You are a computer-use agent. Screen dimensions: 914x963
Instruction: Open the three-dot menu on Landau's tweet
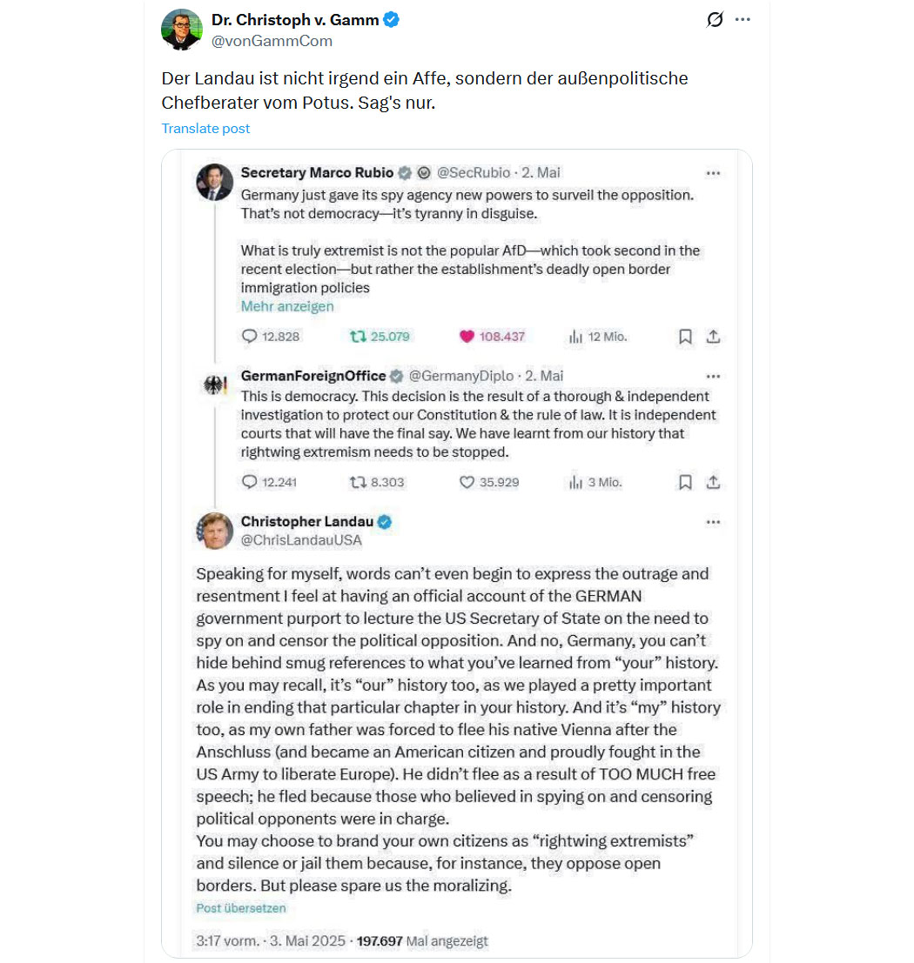(x=713, y=522)
